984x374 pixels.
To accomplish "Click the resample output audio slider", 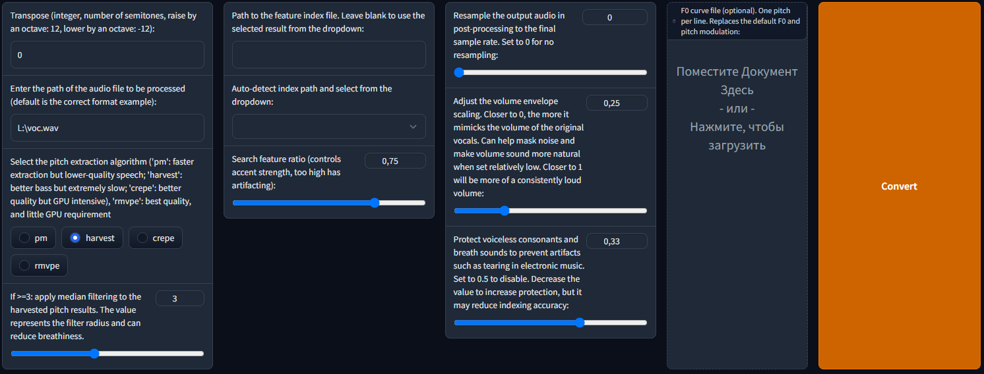I will tap(551, 72).
